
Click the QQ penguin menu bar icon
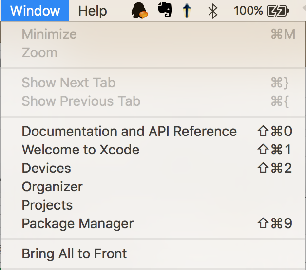pos(139,11)
